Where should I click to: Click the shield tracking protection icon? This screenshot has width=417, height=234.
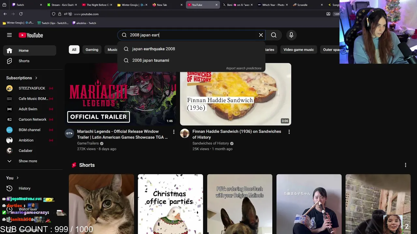point(54,14)
